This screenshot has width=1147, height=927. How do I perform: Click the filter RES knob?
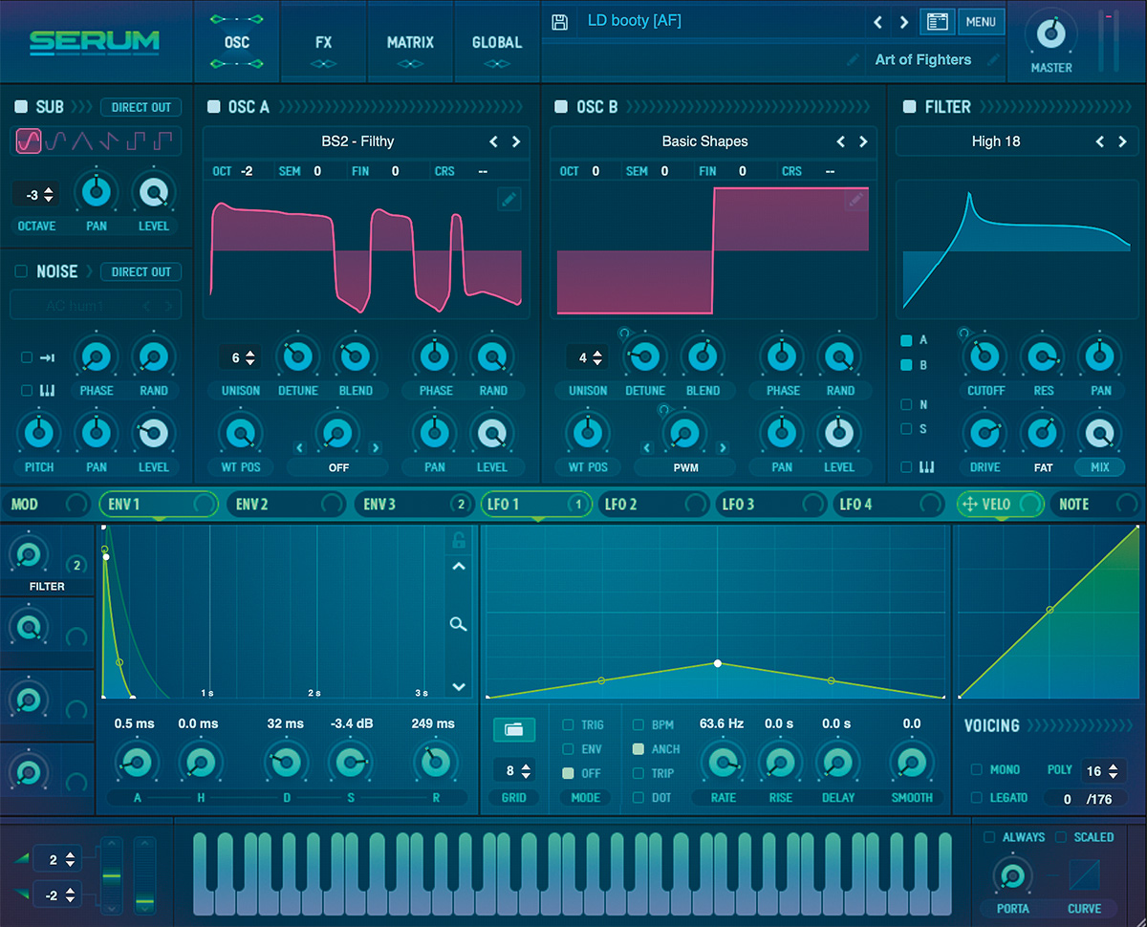(x=1042, y=357)
